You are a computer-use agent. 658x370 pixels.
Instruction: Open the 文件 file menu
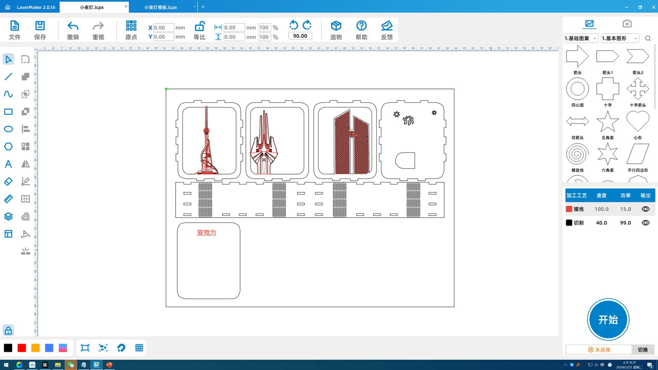14,30
